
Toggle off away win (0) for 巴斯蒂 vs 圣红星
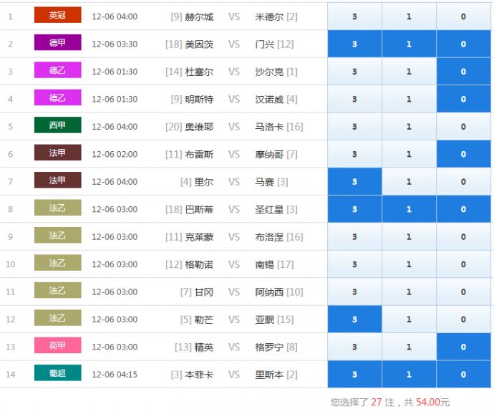[x=463, y=209]
